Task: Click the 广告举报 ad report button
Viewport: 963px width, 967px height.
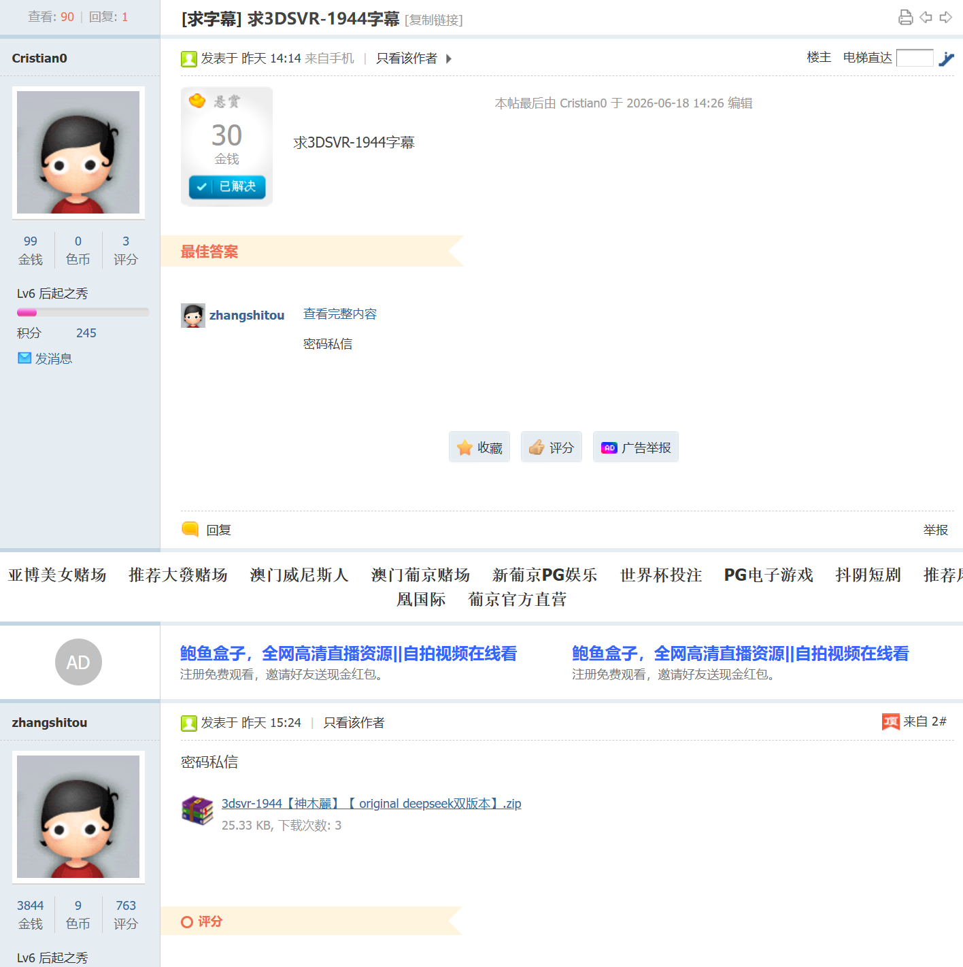Action: [x=636, y=447]
